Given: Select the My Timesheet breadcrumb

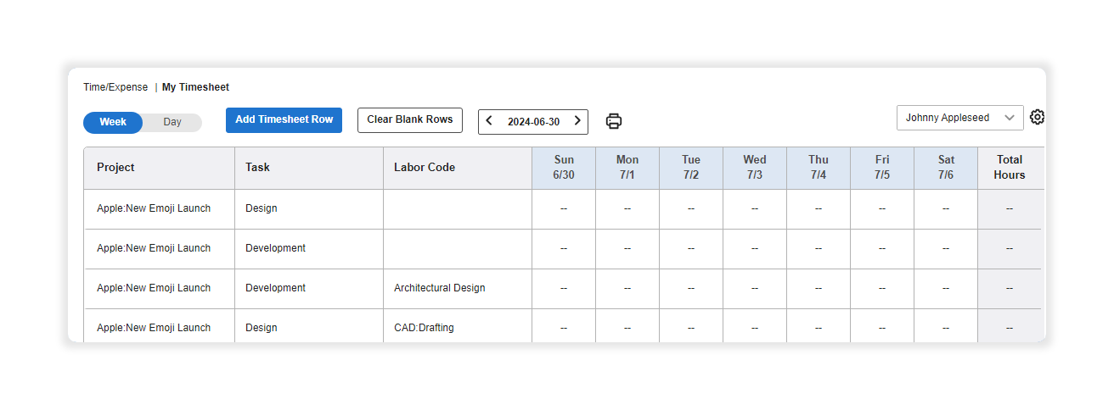Looking at the screenshot, I should (x=195, y=87).
